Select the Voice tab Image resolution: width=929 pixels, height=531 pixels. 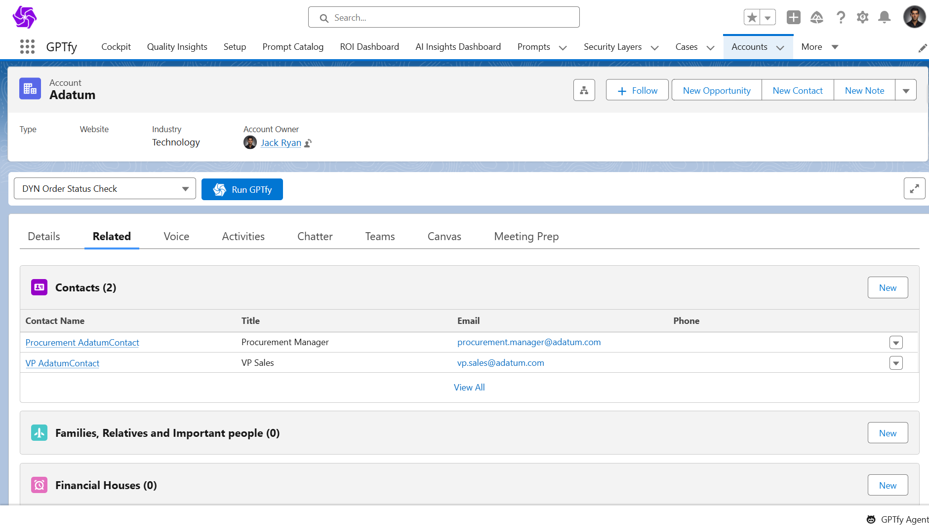(176, 236)
